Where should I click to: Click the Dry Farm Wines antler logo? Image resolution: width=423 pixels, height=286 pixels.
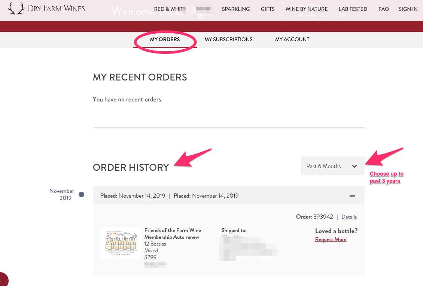[16, 8]
